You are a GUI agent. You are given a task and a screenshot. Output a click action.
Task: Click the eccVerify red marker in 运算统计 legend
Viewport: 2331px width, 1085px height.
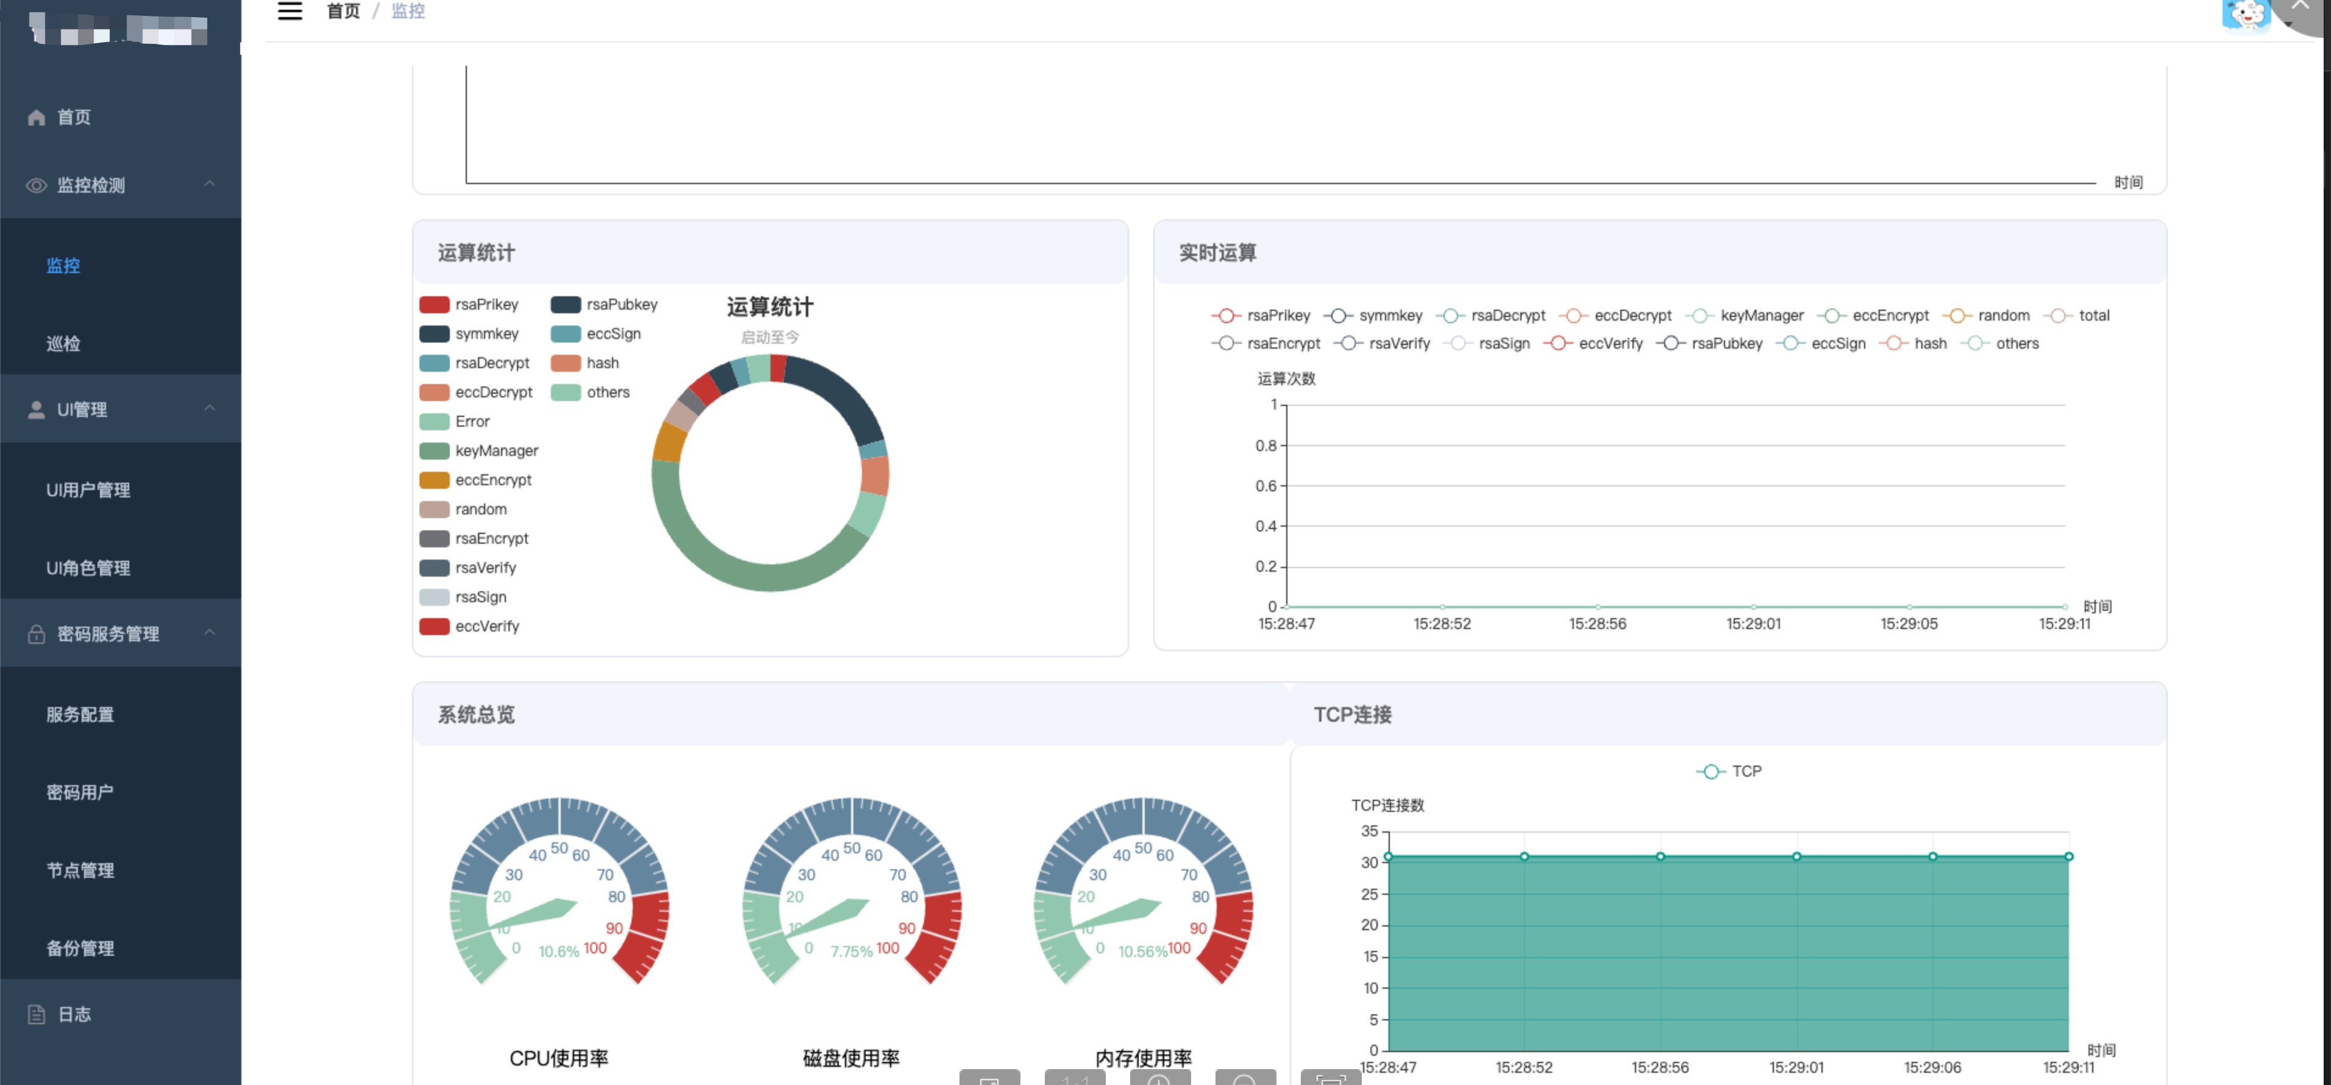click(x=435, y=627)
